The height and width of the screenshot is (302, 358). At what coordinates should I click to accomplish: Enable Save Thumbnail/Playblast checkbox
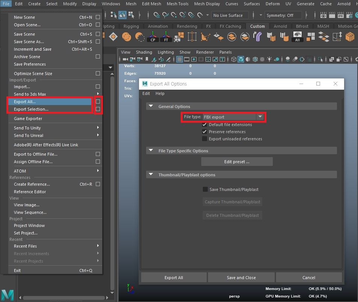[205, 189]
